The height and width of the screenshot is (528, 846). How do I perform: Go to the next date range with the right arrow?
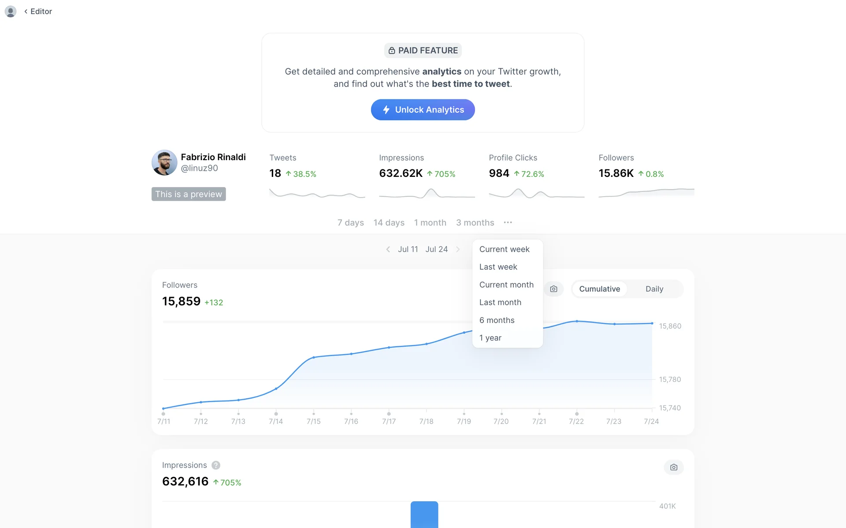coord(458,249)
